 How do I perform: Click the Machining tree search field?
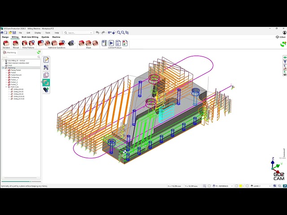(x=21, y=57)
